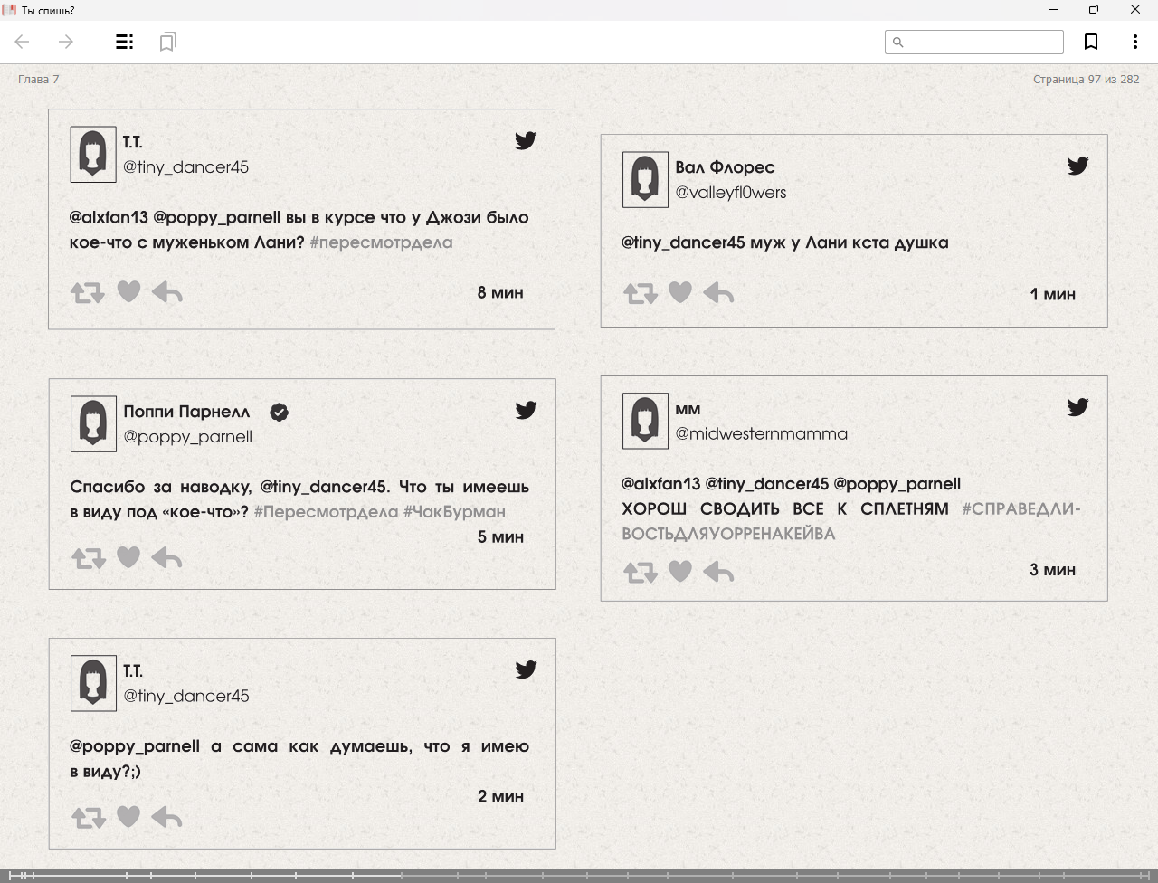1158x883 pixels.
Task: Click the heart icon in midwesternmamma tweet
Action: pos(680,571)
